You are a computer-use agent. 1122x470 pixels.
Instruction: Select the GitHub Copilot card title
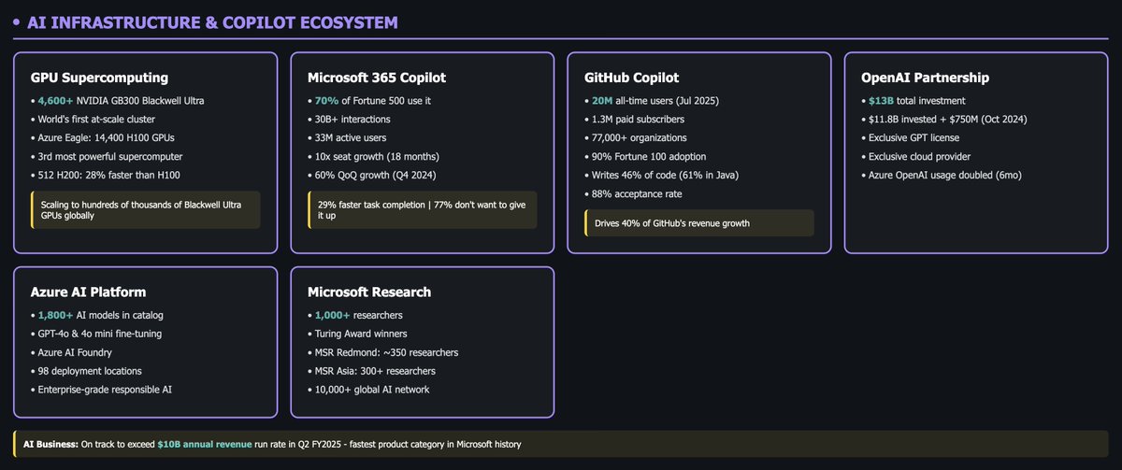pos(632,78)
